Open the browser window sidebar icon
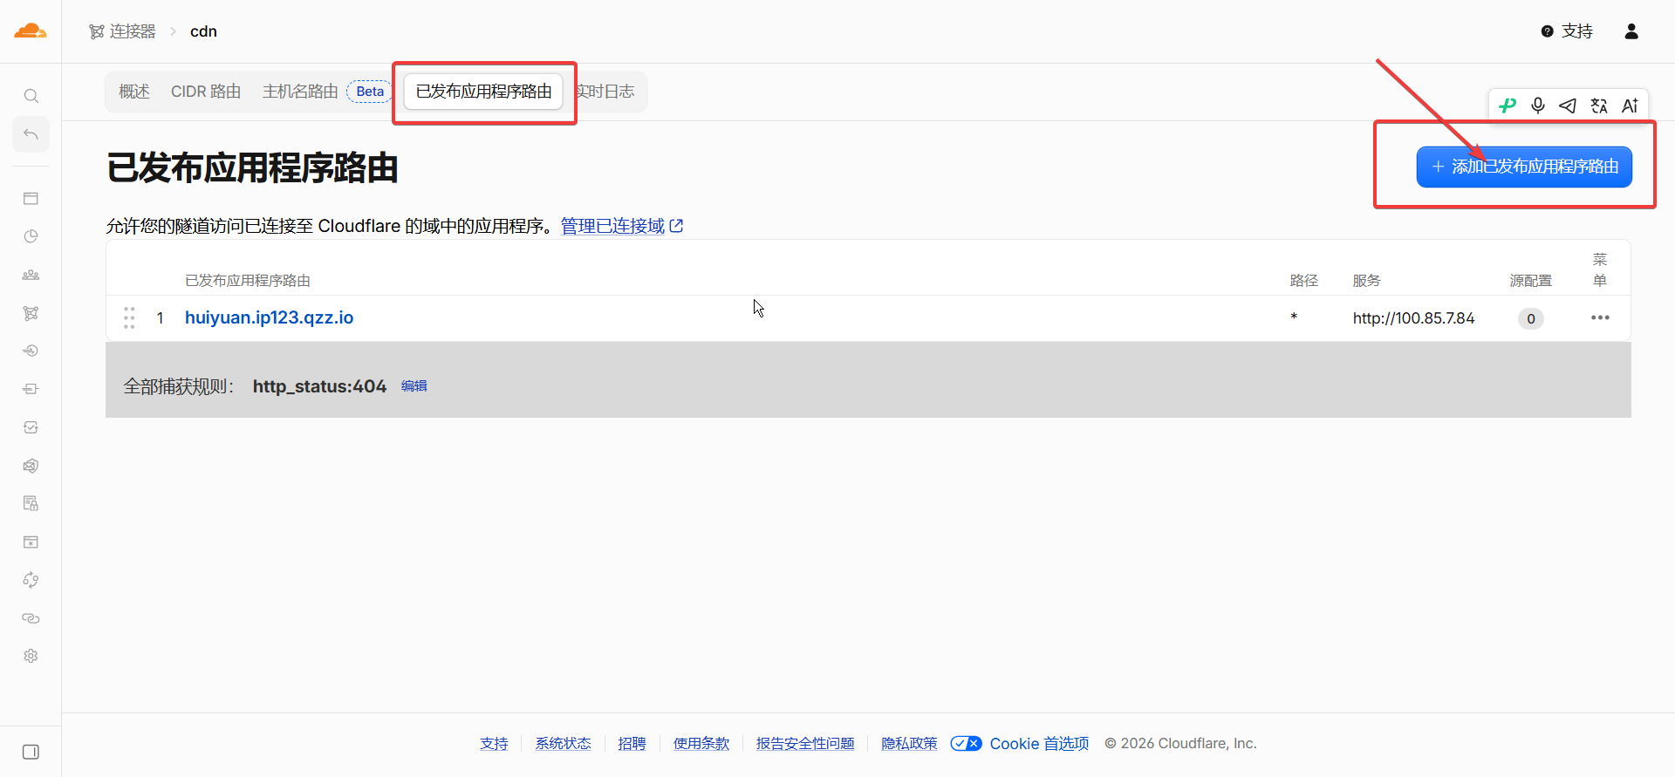 pyautogui.click(x=31, y=199)
